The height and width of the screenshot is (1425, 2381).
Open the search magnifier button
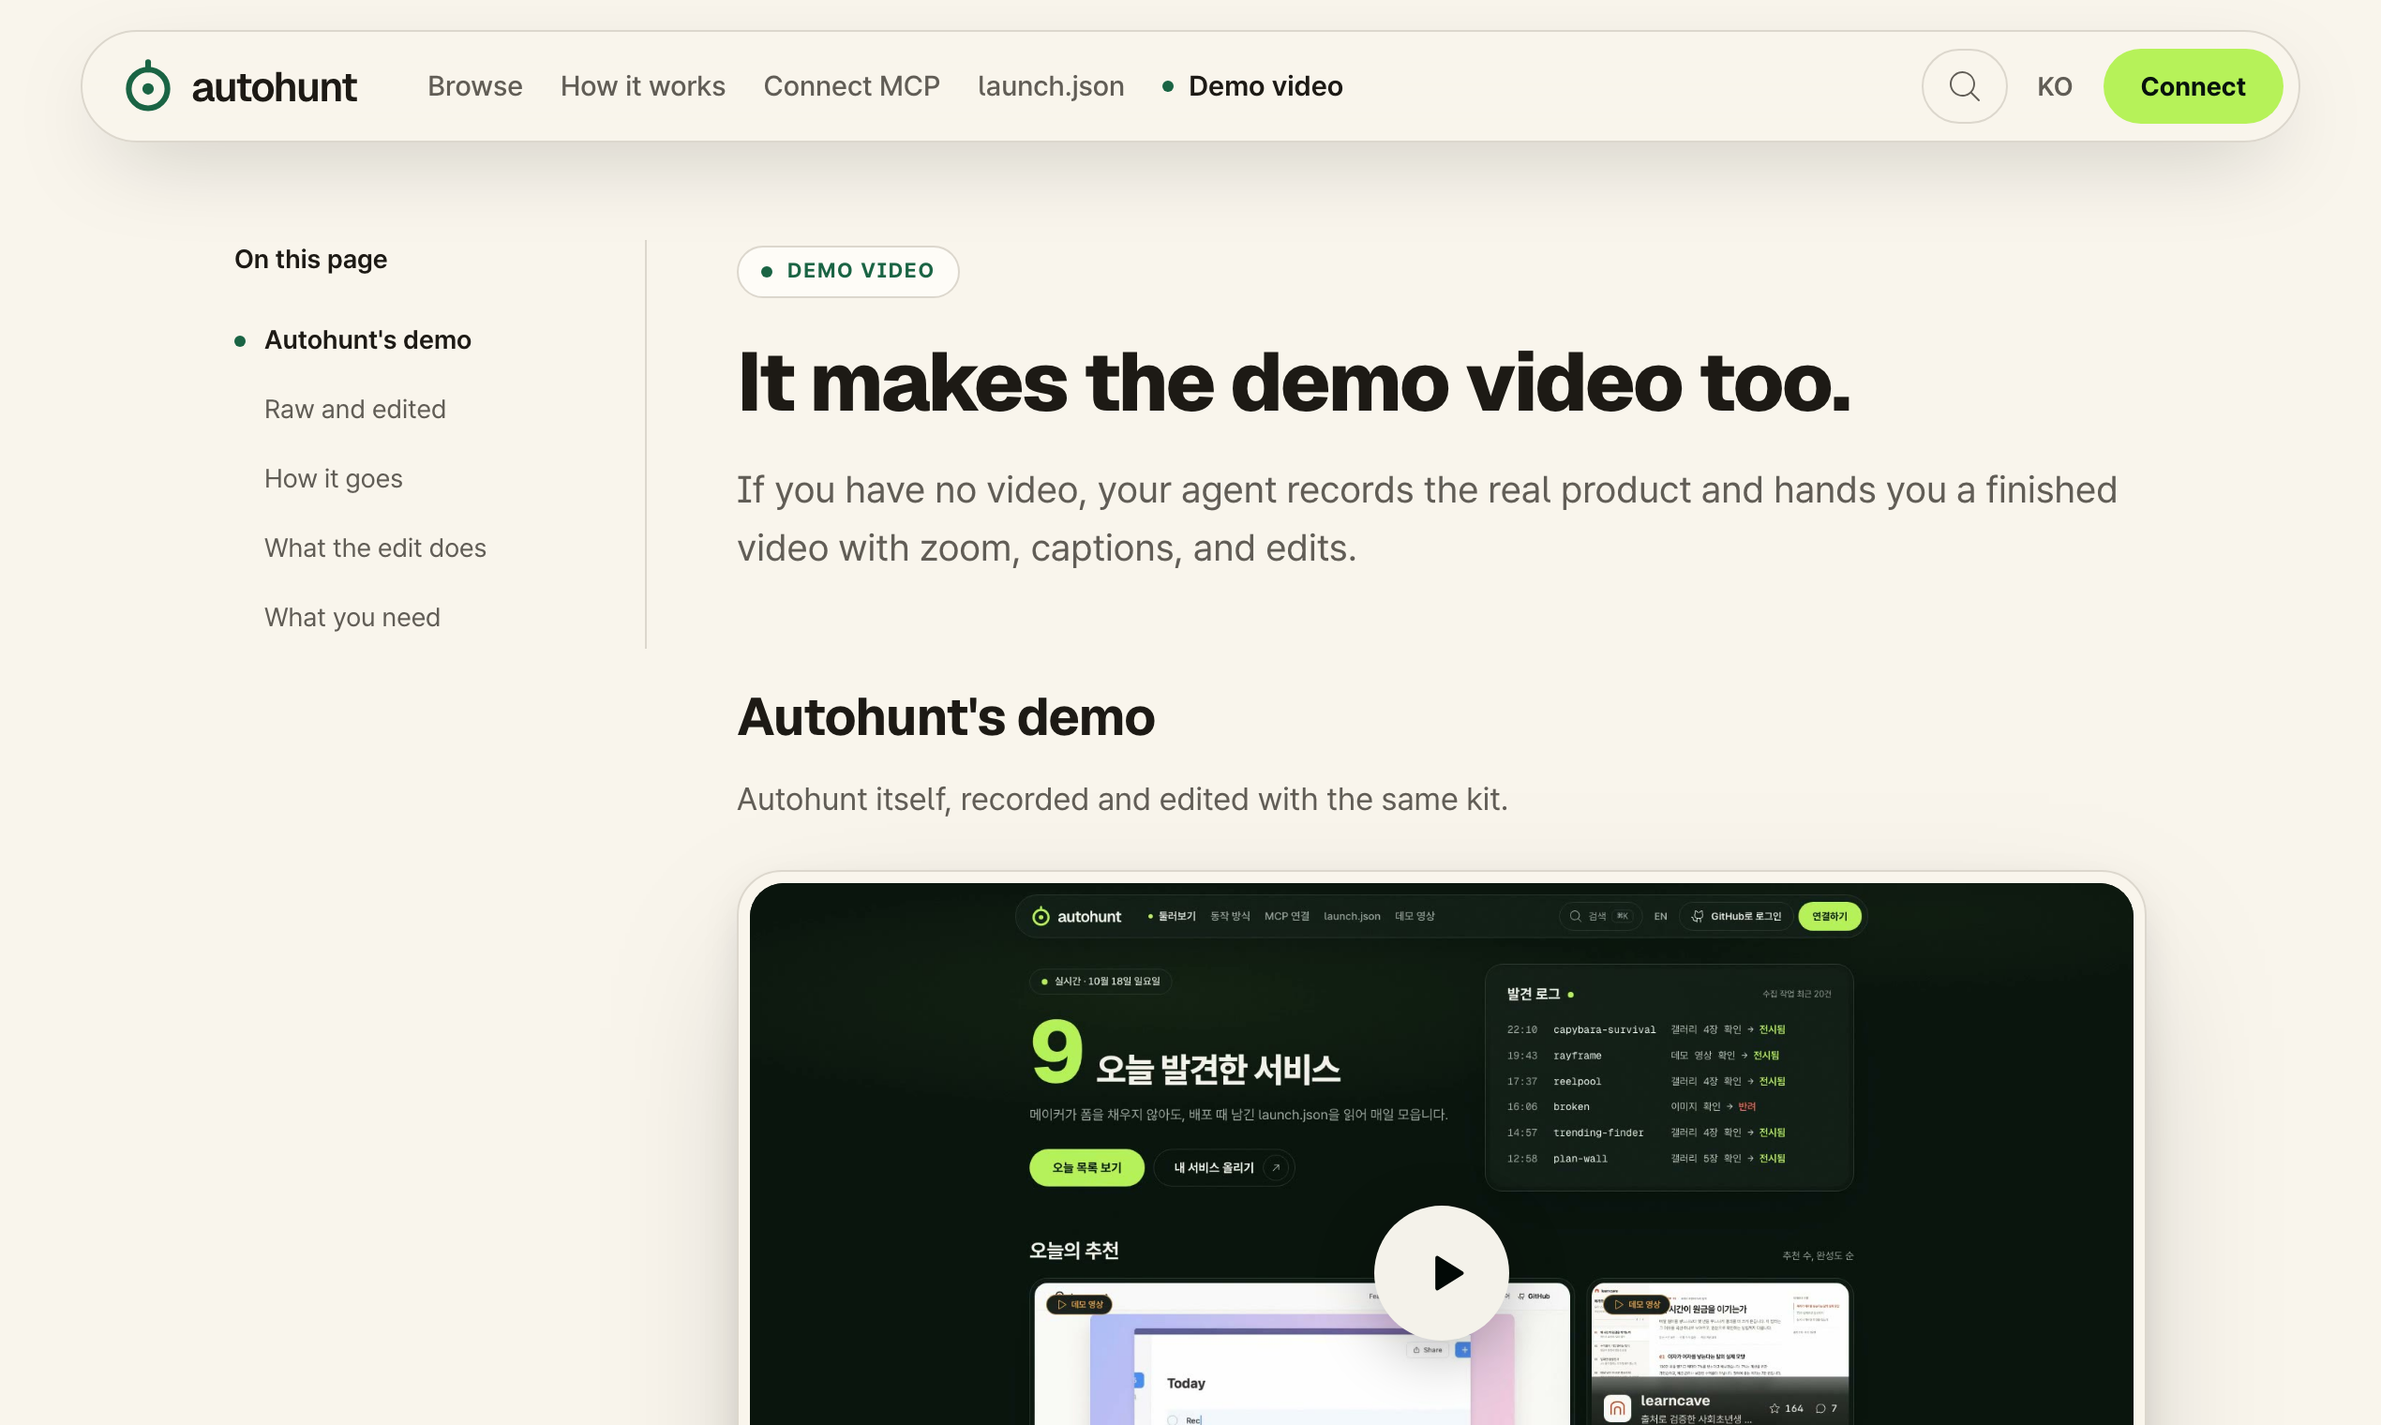(1963, 86)
